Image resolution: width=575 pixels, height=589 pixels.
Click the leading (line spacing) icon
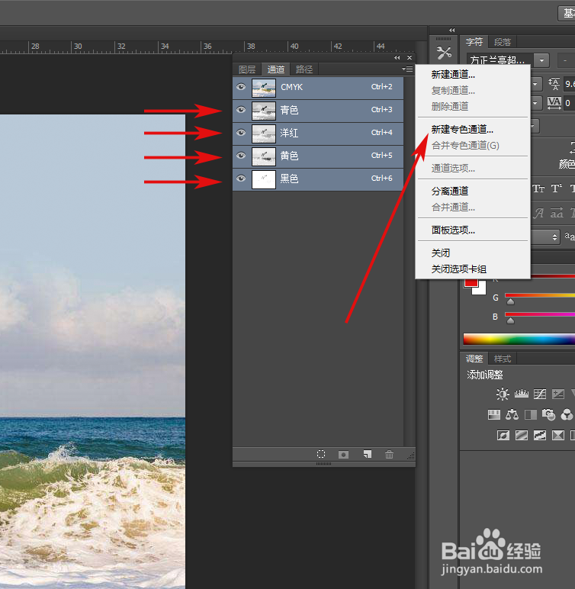click(x=554, y=83)
